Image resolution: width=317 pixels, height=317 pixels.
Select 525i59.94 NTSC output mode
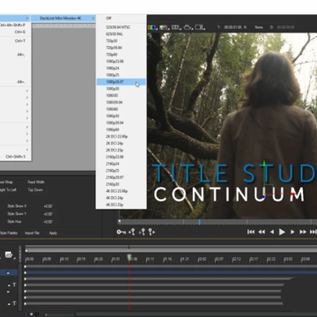[122, 27]
